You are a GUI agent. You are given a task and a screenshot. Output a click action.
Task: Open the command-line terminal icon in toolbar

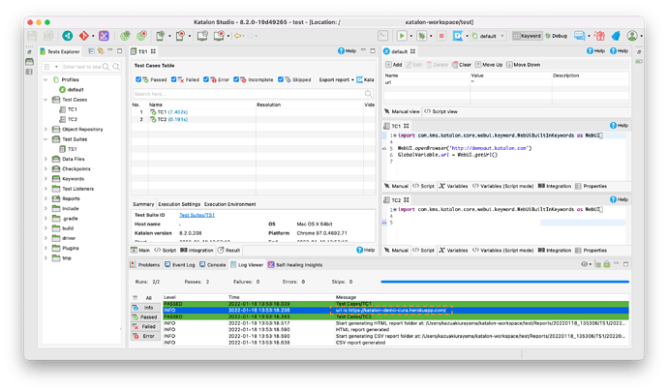(x=382, y=36)
